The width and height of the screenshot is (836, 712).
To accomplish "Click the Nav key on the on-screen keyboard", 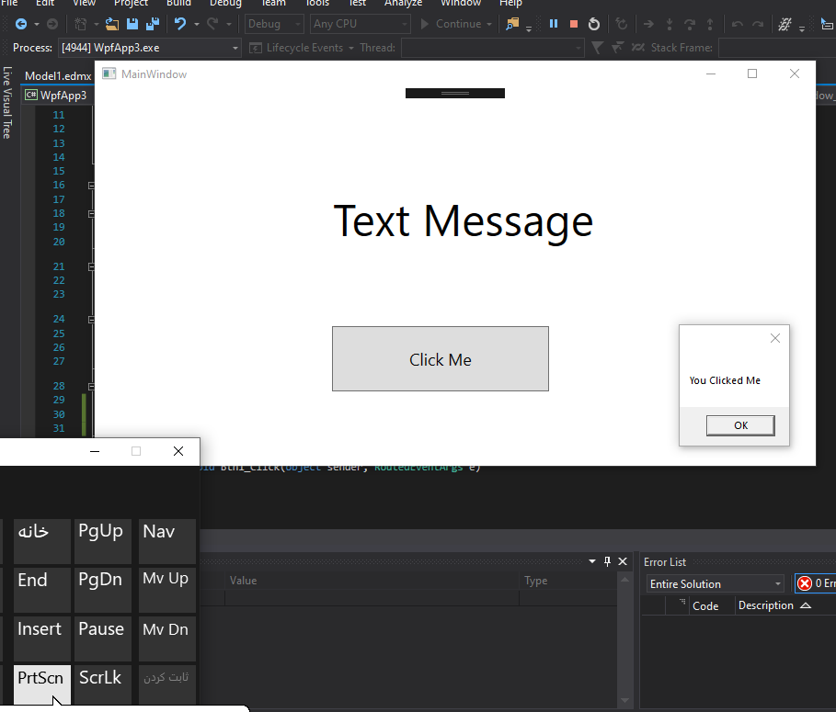I will tap(167, 541).
